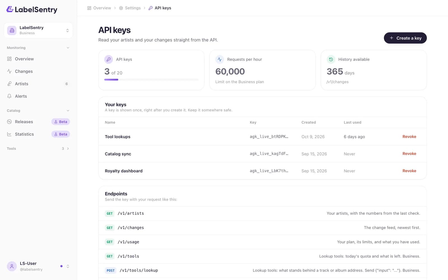The image size is (448, 280).
Task: Revoke the Catalog sync key
Action: 409,154
